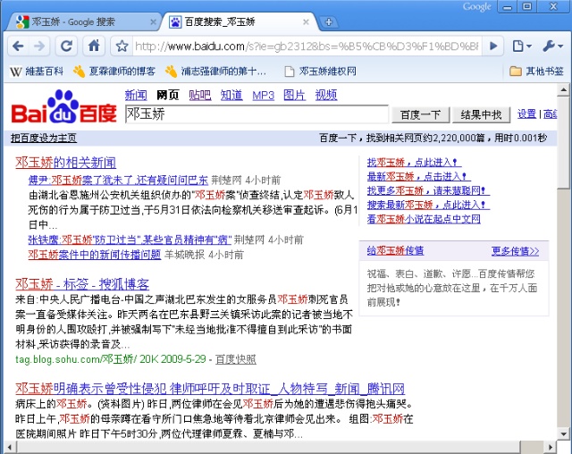This screenshot has width=572, height=454.
Task: Click the address bar URL field
Action: tap(307, 46)
